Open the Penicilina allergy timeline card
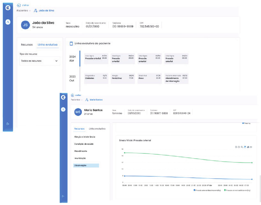This screenshot has width=261, height=205. pyautogui.click(x=123, y=78)
